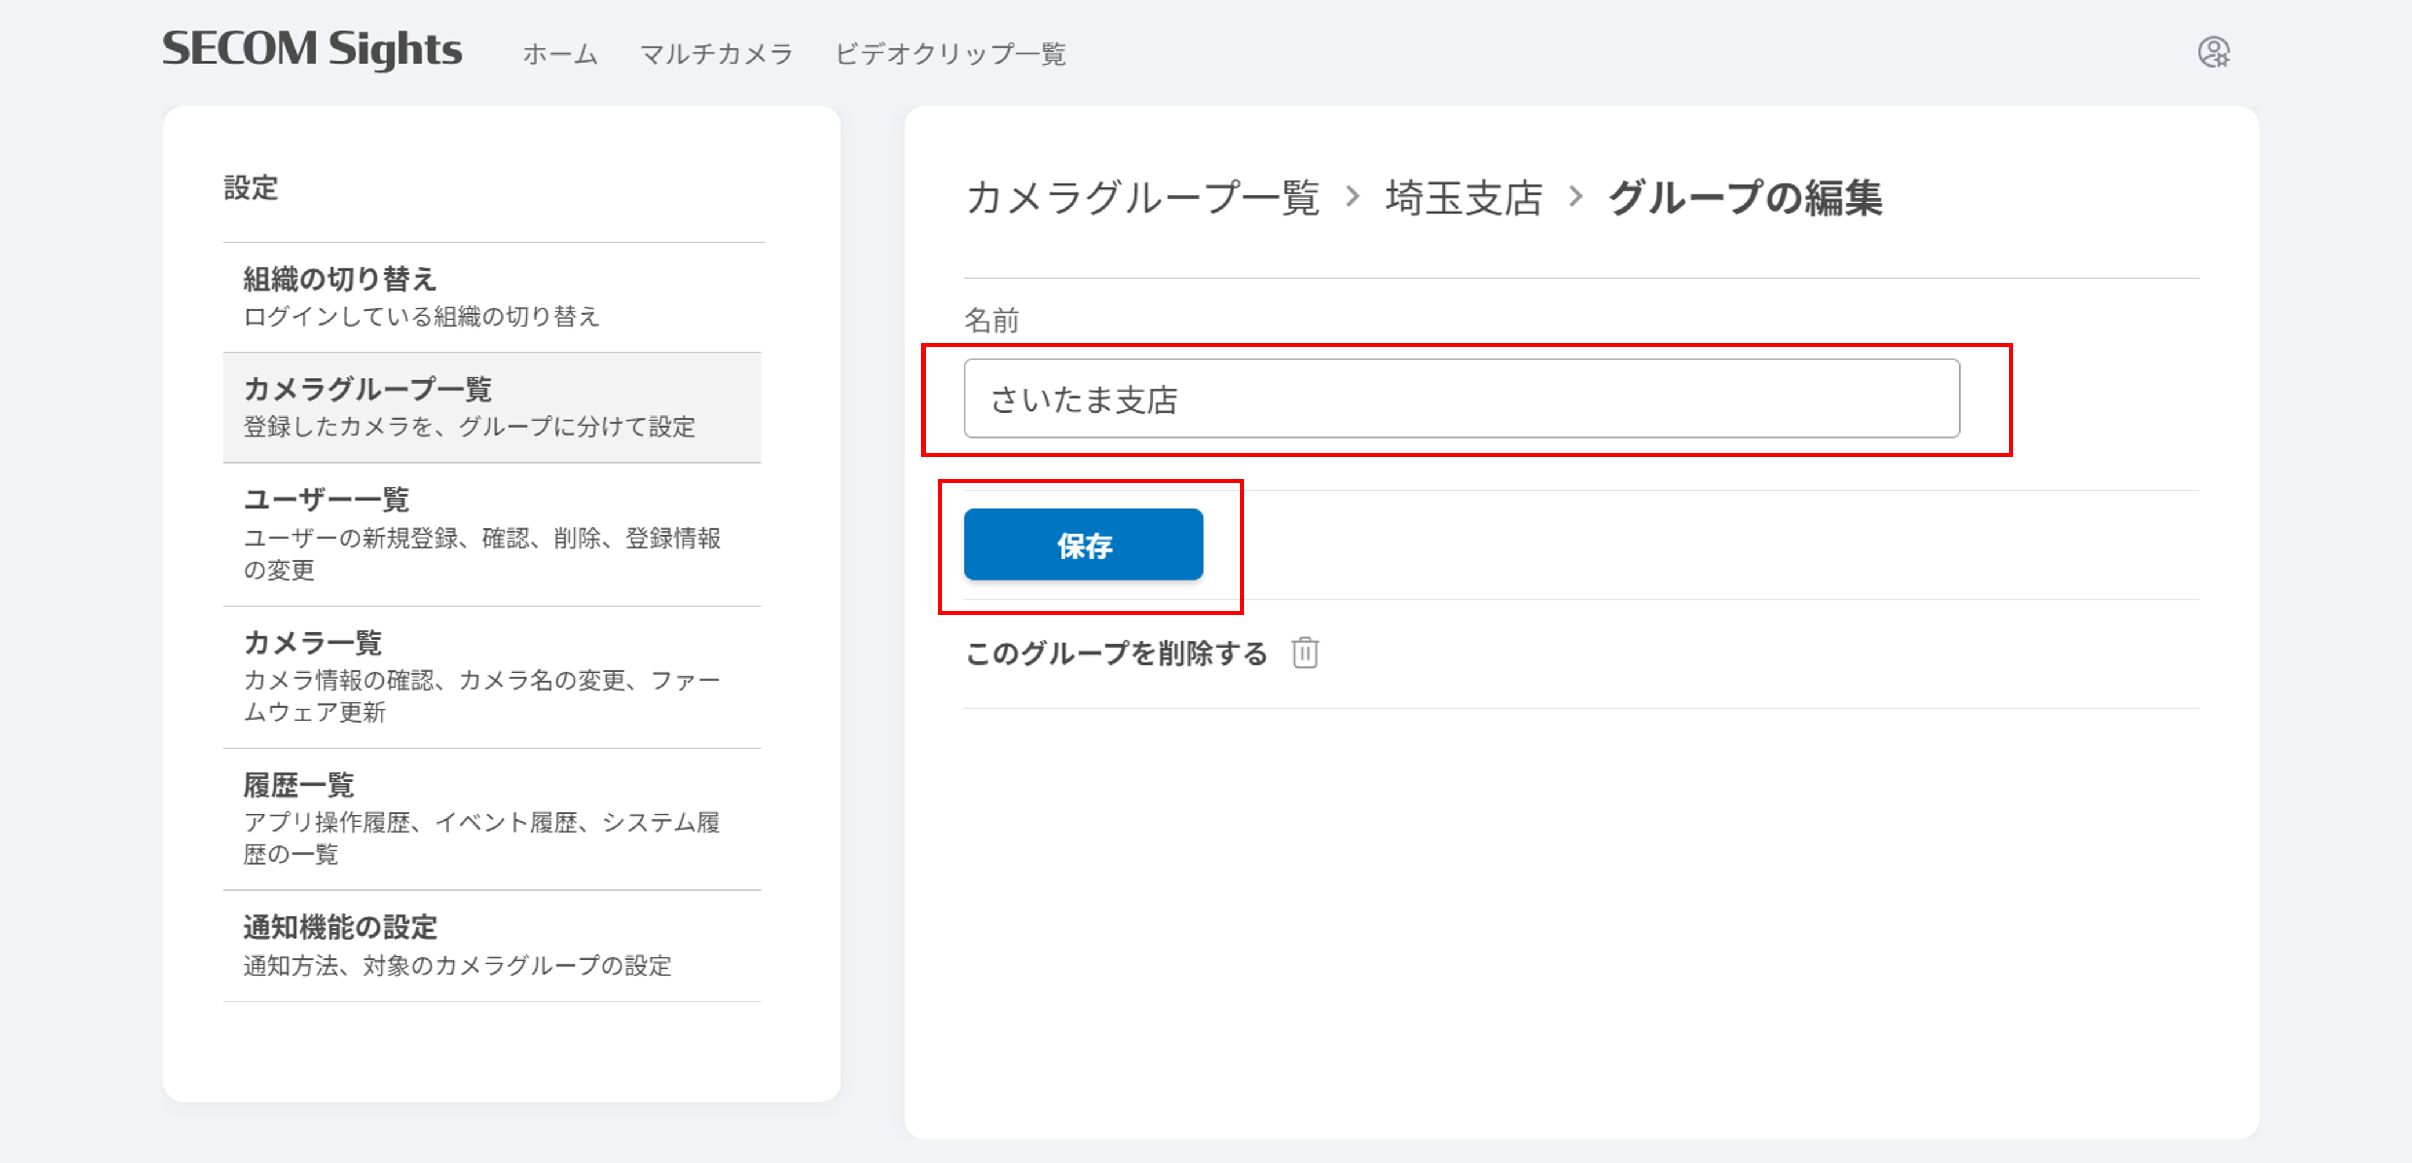Open ビデオクリップ一覧 in top navigation

pyautogui.click(x=950, y=54)
